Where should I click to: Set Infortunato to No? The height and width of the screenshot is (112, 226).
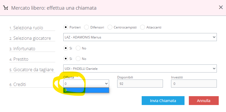tap(78, 48)
